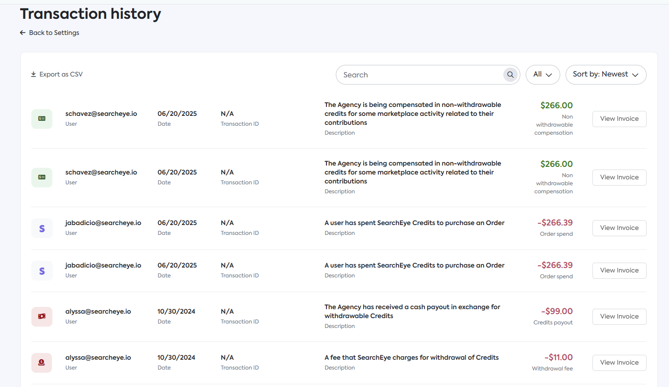Screen dimensions: 669x387
Task: Go Back to Settings
Action: tap(54, 33)
